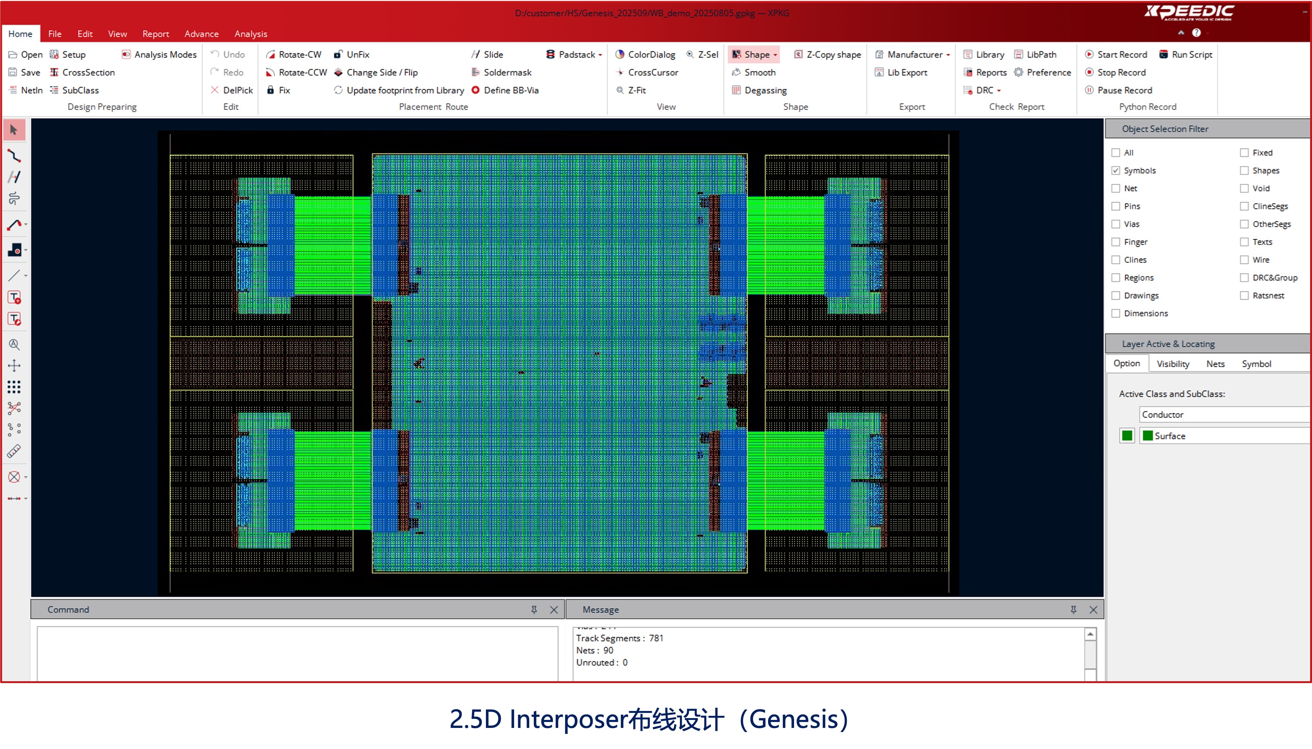Click the ColorDialog icon

620,55
